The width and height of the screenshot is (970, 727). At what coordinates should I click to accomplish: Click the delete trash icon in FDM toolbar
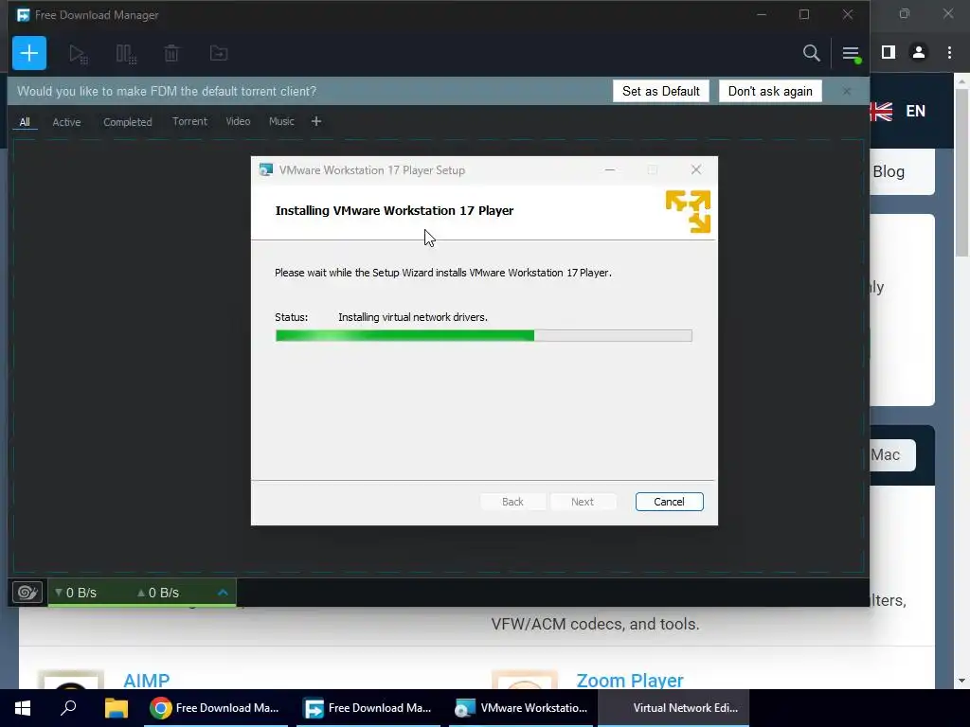click(x=171, y=54)
